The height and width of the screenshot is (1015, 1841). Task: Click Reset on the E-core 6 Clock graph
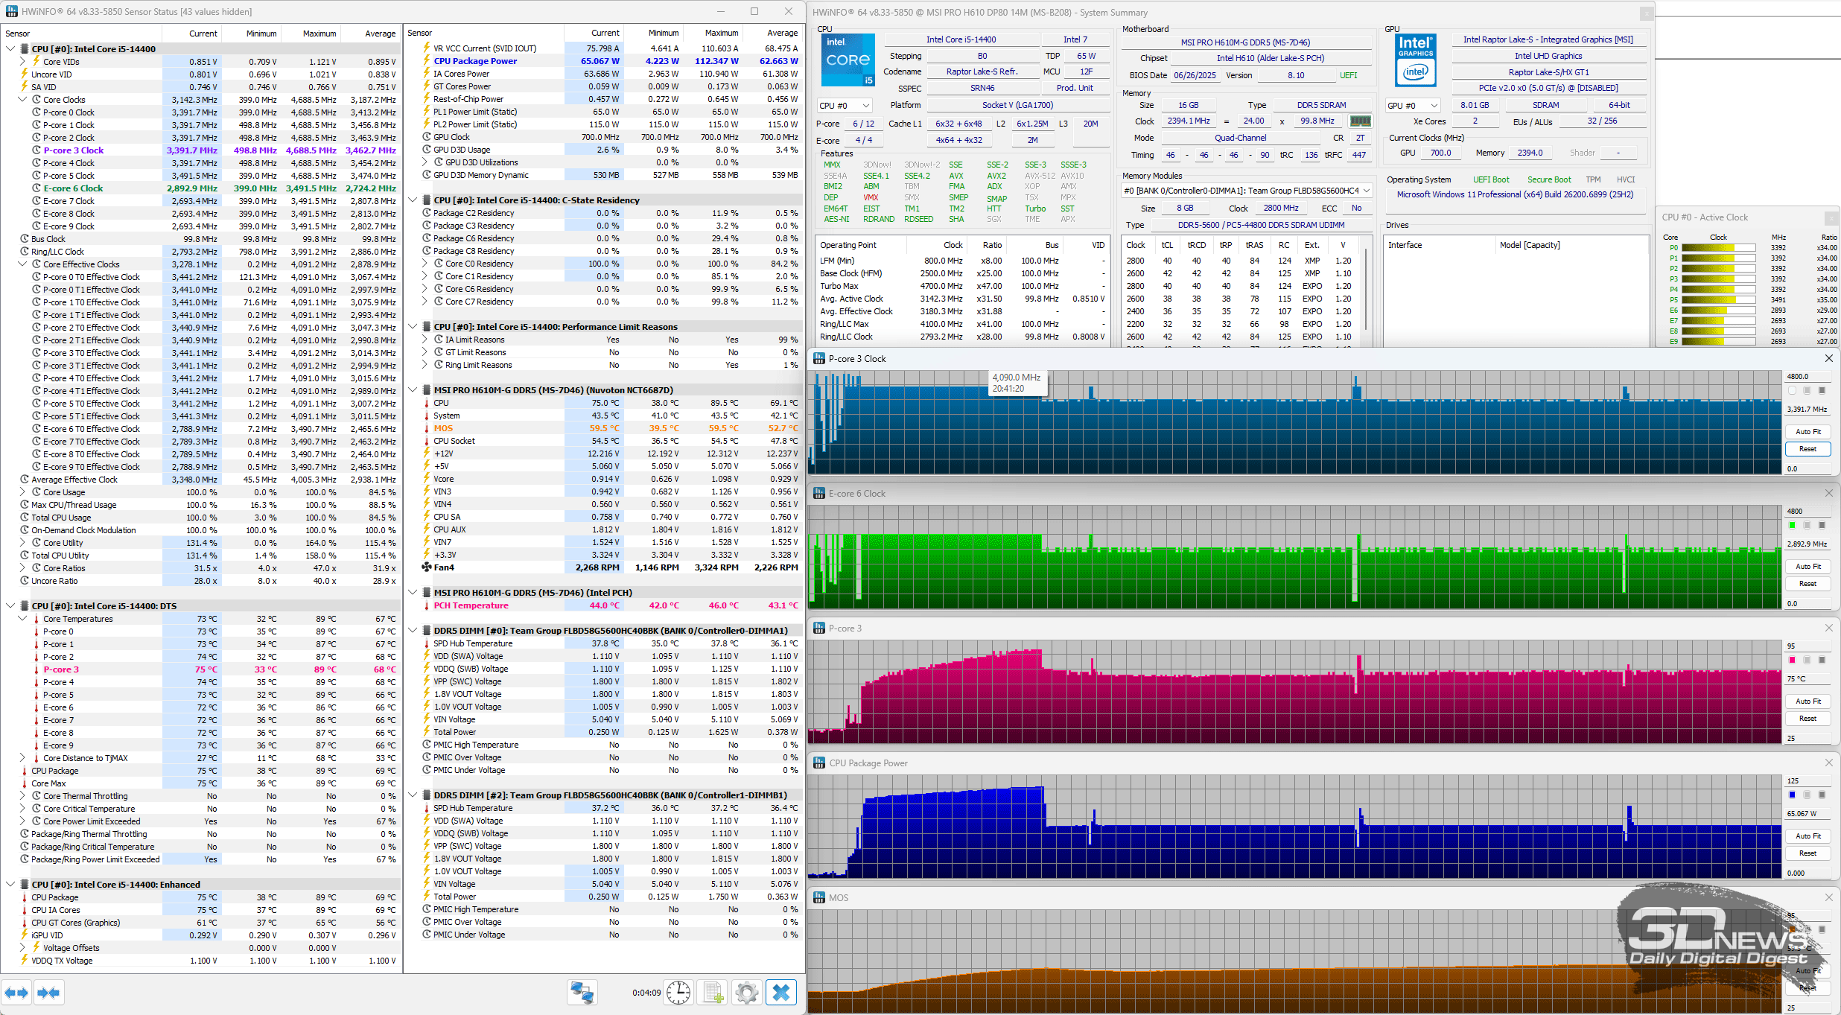1807,584
